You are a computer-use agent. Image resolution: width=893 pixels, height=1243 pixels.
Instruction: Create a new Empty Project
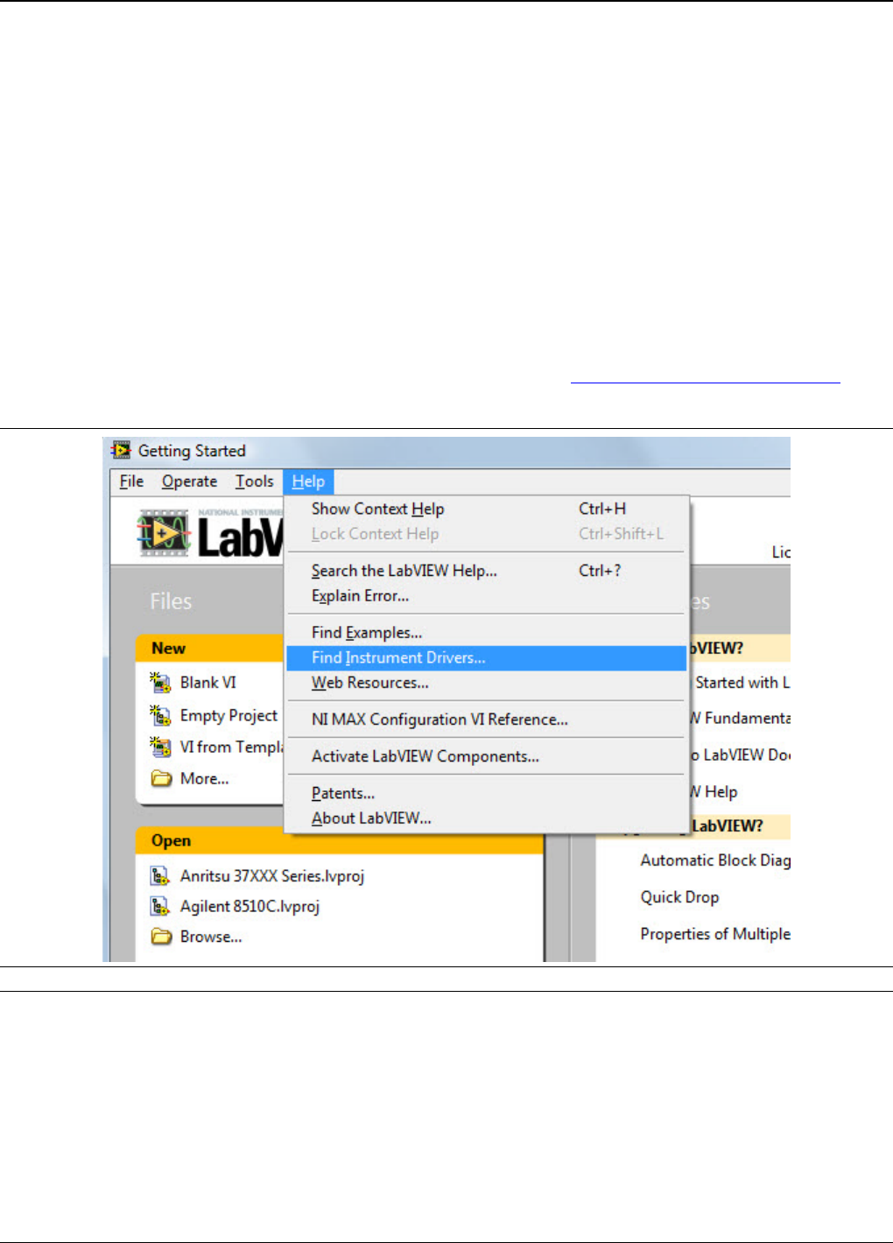(x=229, y=716)
